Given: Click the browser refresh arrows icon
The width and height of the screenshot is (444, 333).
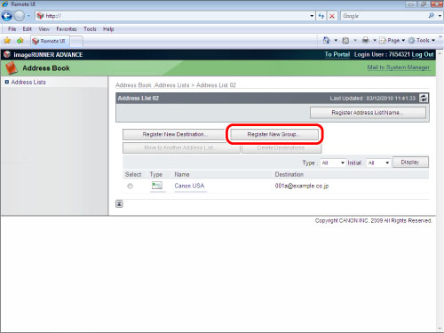Looking at the screenshot, I should tap(321, 16).
